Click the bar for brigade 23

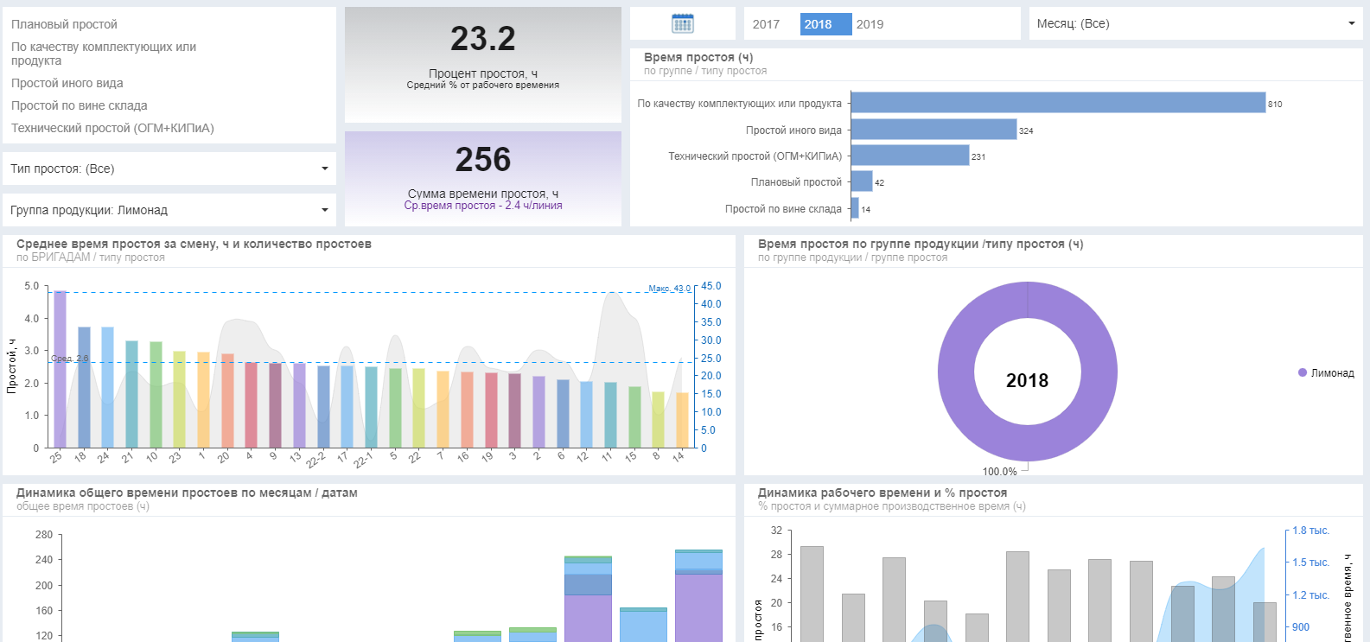[179, 399]
